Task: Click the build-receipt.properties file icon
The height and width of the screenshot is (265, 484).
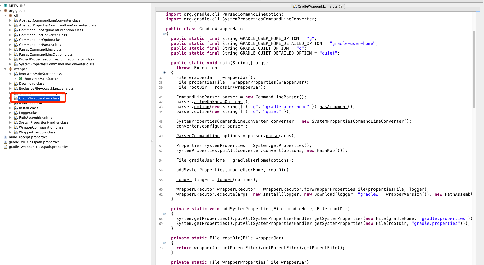Action: [5, 137]
